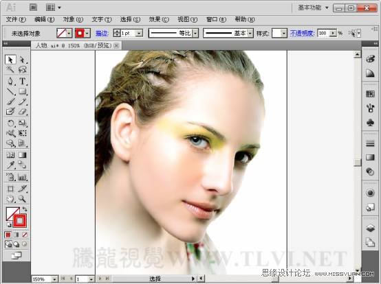Select the Slice tool
The height and width of the screenshot is (284, 381).
click(x=23, y=189)
